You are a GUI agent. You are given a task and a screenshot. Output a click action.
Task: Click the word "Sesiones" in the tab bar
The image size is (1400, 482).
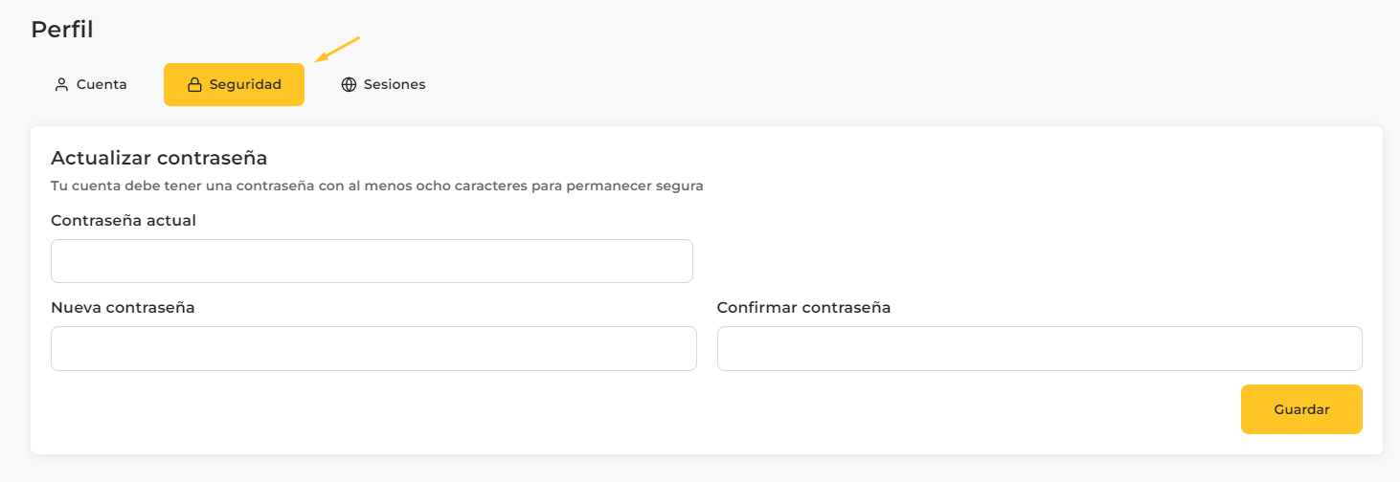395,85
